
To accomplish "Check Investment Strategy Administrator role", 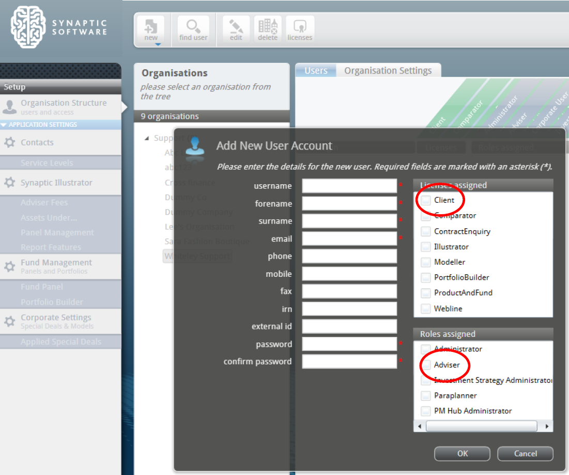I will click(x=426, y=380).
